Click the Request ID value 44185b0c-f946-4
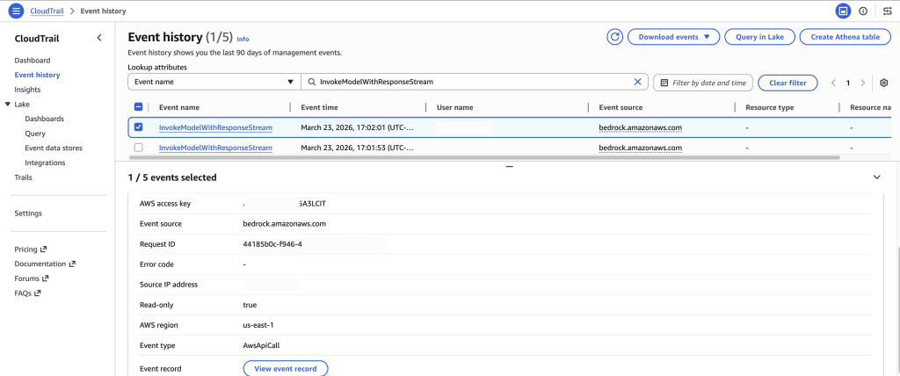The height and width of the screenshot is (376, 900). click(272, 244)
